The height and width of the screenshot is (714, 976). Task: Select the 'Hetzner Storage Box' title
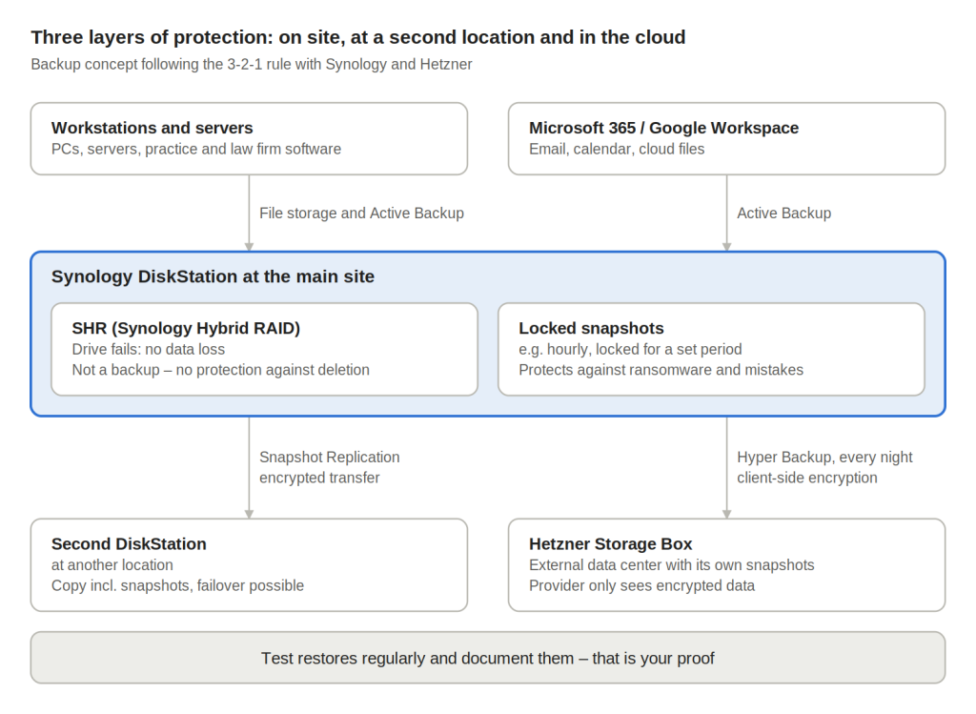coord(611,544)
